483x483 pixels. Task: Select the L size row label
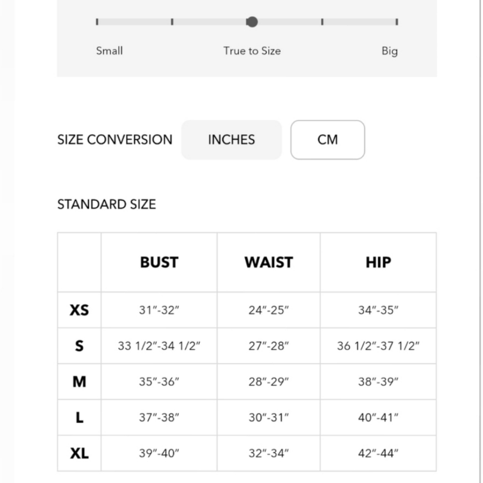[x=80, y=417]
